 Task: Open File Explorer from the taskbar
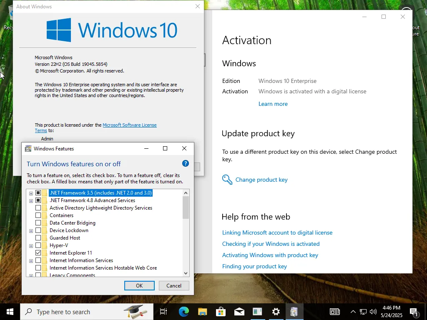click(202, 312)
